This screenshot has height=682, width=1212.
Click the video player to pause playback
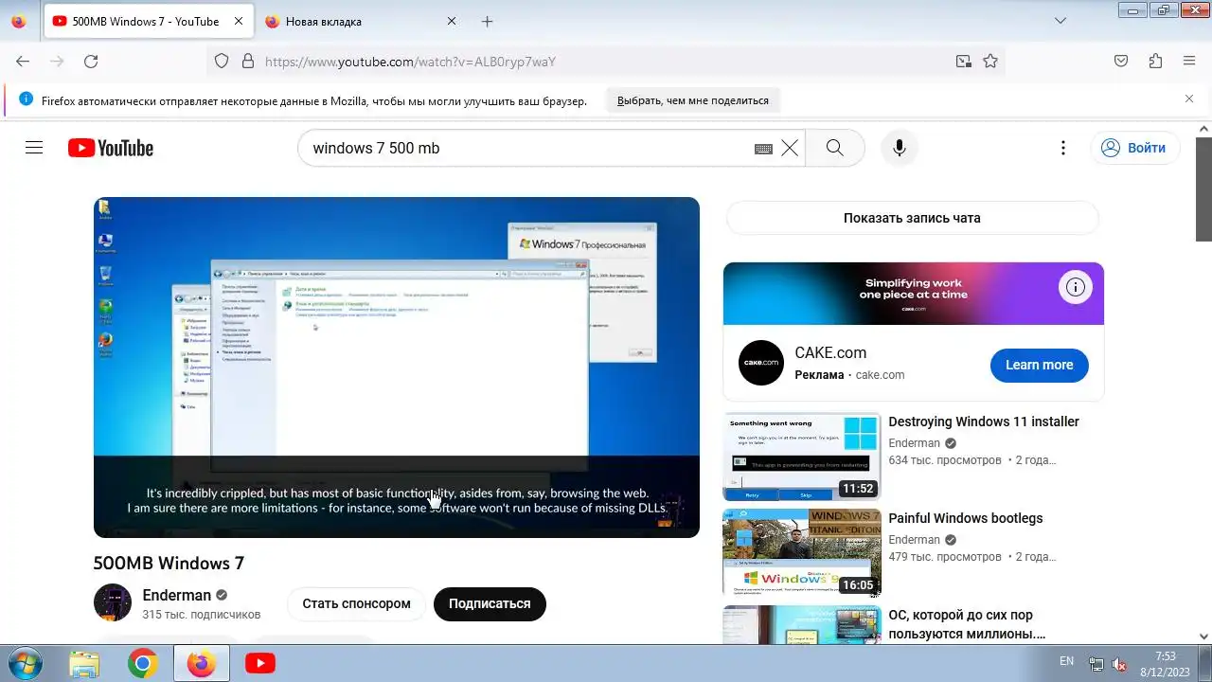click(x=397, y=368)
